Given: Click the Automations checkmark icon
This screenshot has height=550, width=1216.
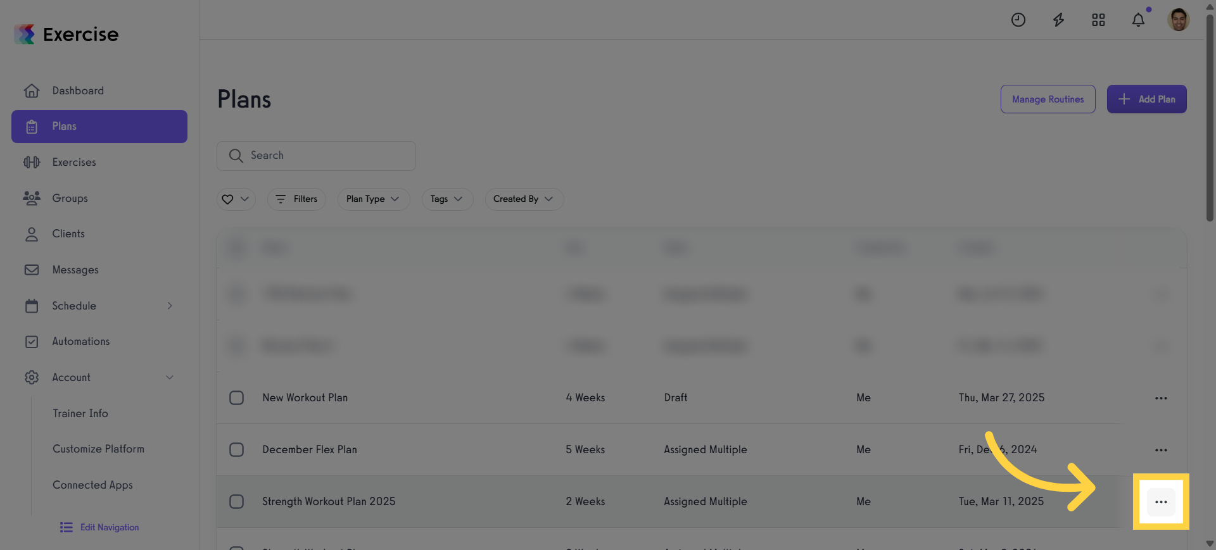Looking at the screenshot, I should click(32, 342).
